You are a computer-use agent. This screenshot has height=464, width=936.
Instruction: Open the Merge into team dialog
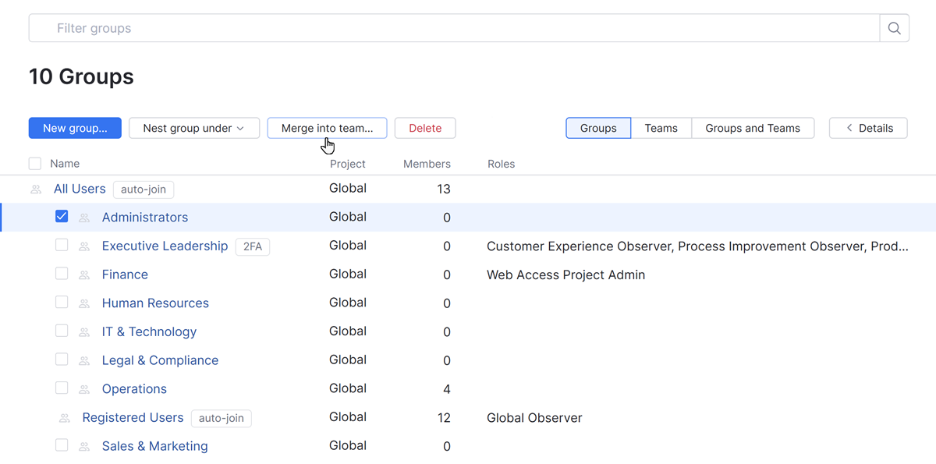pos(327,129)
